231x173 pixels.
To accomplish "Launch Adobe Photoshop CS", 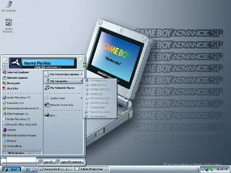I will (x=16, y=119).
